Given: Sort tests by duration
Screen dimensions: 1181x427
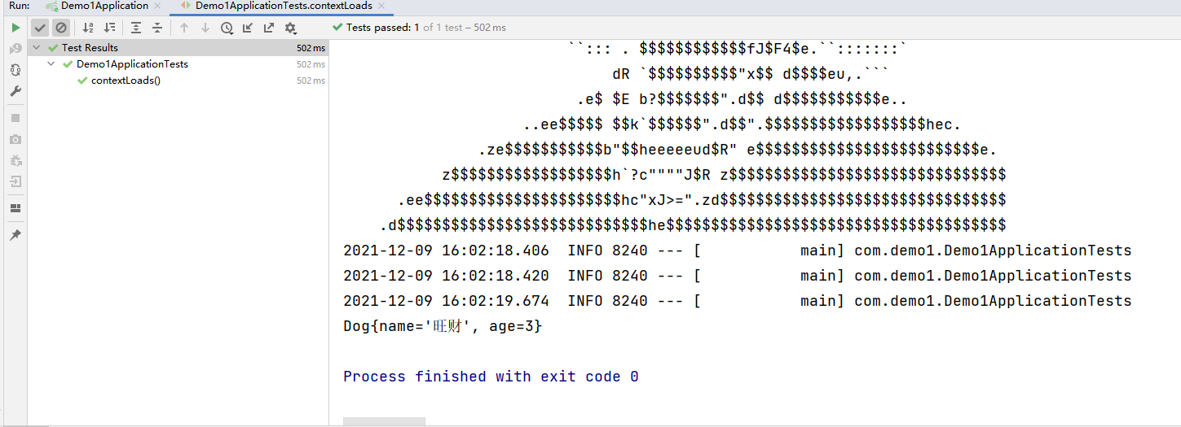Looking at the screenshot, I should point(109,28).
